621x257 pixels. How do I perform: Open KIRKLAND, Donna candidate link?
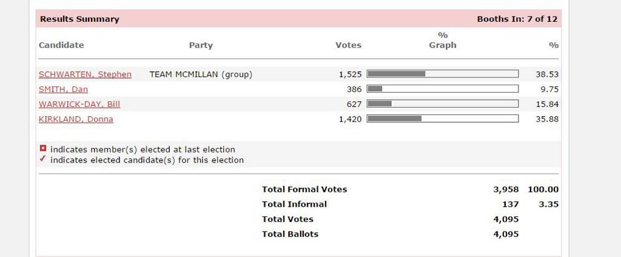76,119
